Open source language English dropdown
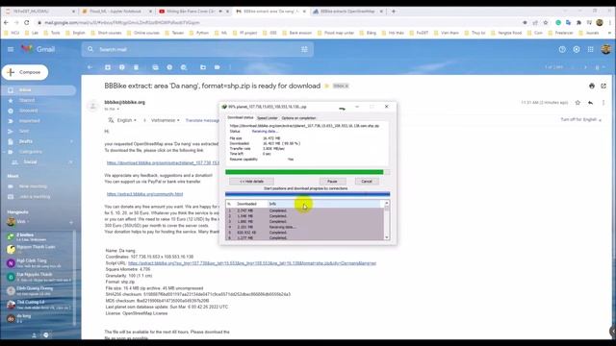This screenshot has width=616, height=346. [127, 120]
